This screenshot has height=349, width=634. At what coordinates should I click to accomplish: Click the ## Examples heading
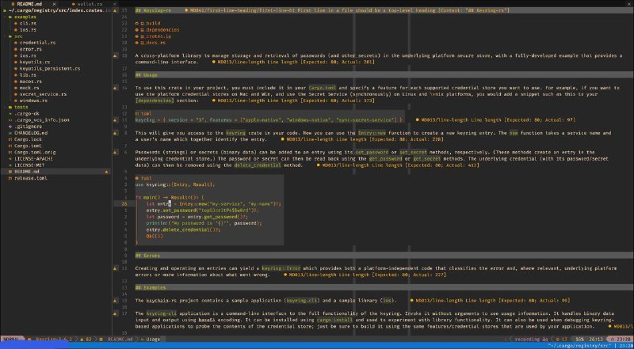pyautogui.click(x=151, y=287)
